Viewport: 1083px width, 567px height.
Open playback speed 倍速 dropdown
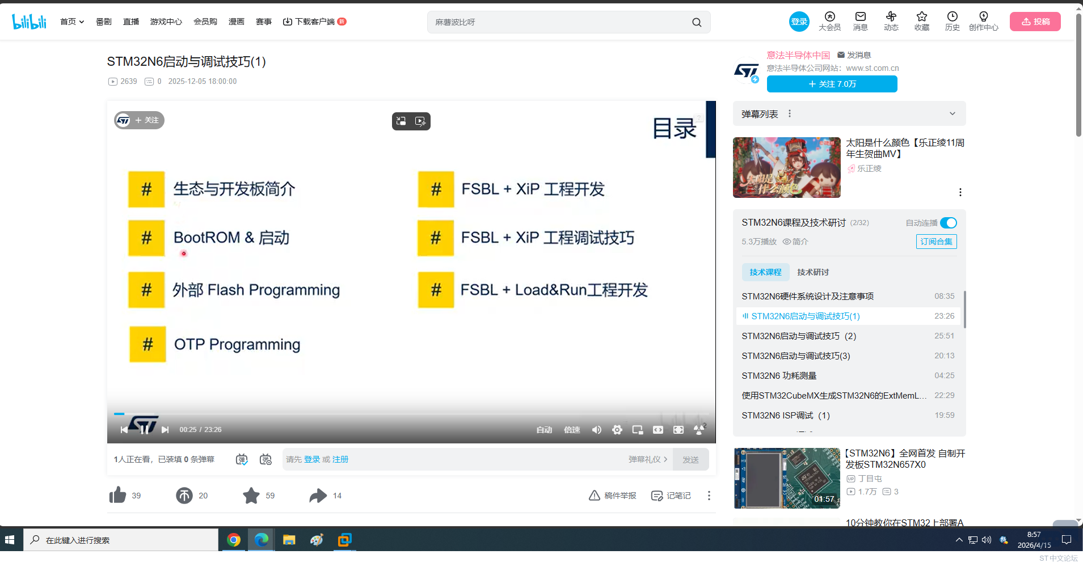click(571, 430)
